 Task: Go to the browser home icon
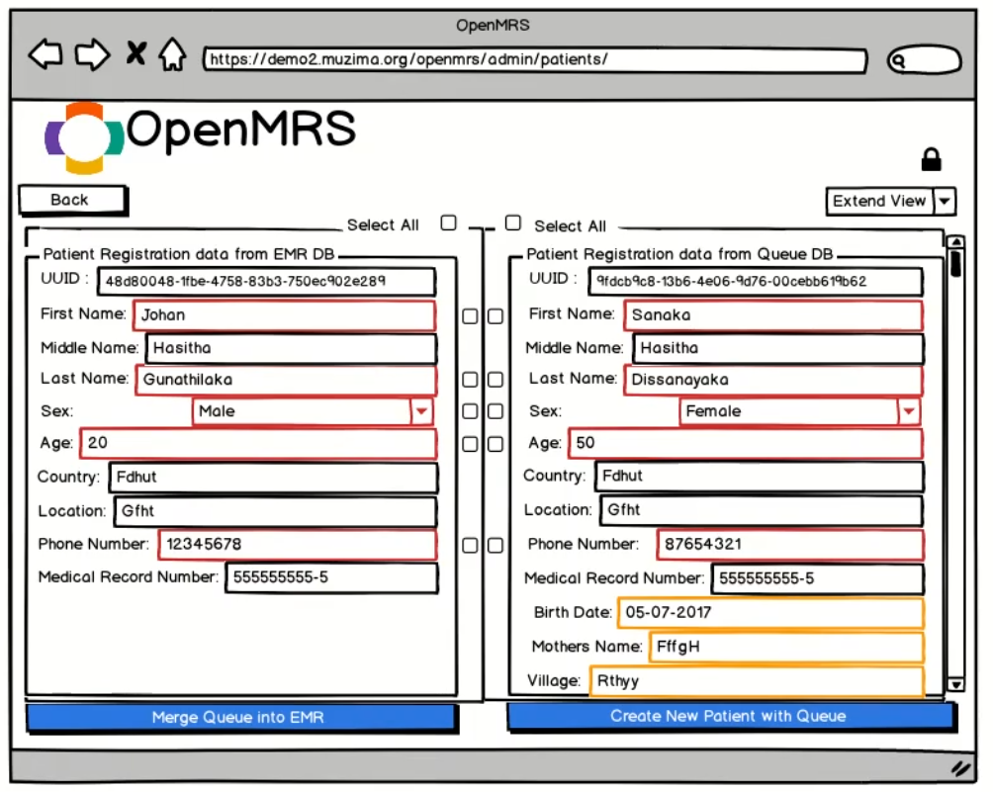[172, 53]
